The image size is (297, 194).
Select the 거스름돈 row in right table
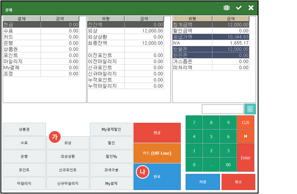click(x=211, y=61)
